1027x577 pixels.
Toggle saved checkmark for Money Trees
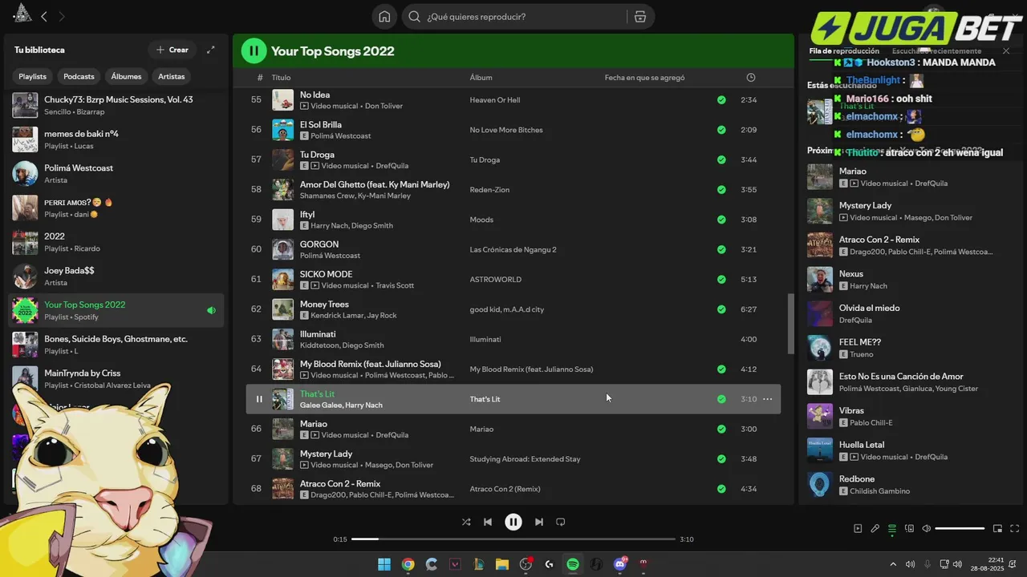721,309
